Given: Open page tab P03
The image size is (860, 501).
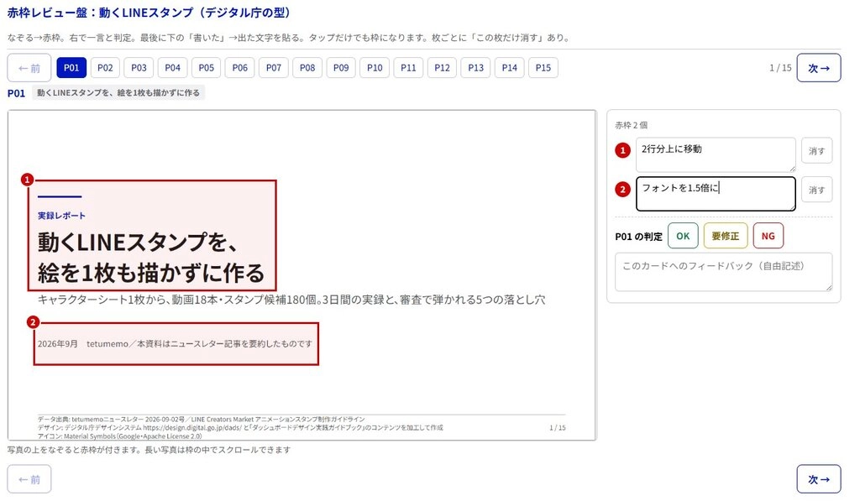Looking at the screenshot, I should click(x=139, y=68).
